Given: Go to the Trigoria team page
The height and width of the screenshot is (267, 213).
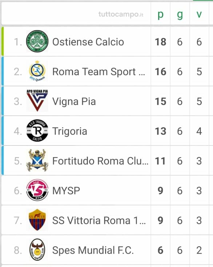Looking at the screenshot, I should 70,131.
